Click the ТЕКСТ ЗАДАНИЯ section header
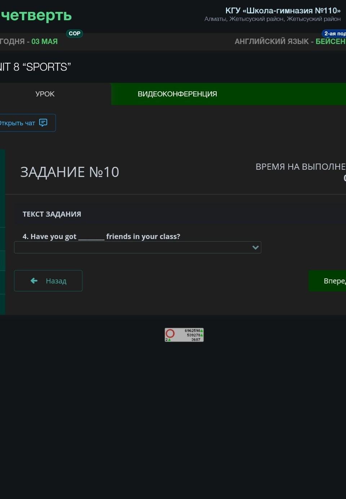This screenshot has width=346, height=499. pos(52,214)
